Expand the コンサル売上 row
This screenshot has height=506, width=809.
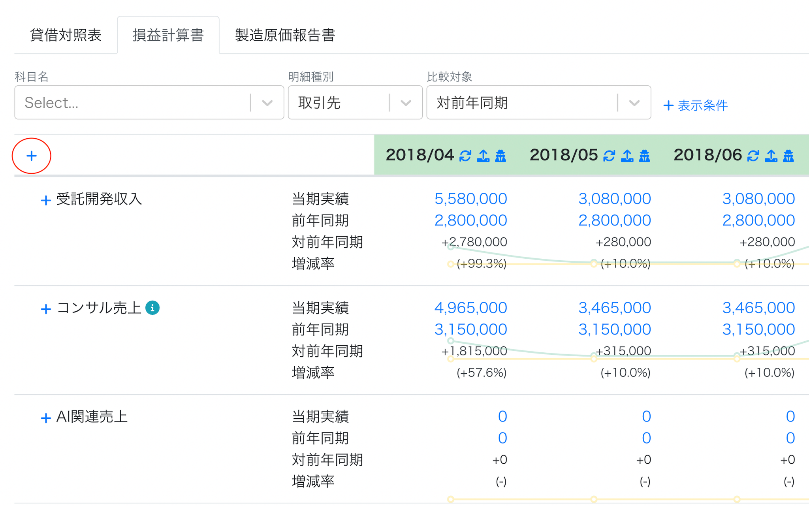[46, 309]
